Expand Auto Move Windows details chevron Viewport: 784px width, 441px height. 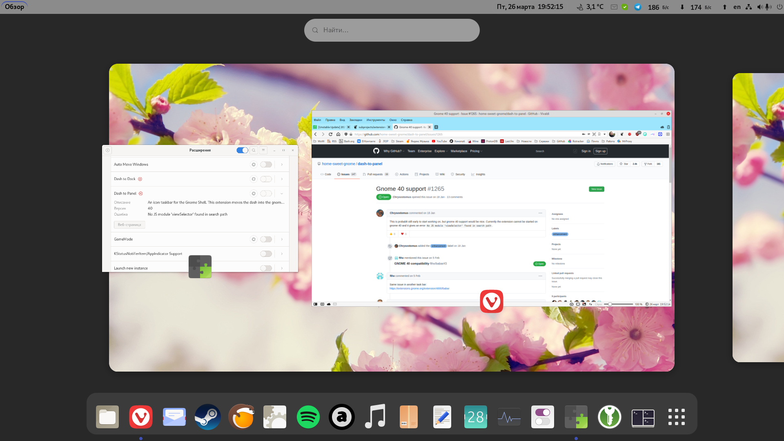click(x=282, y=165)
